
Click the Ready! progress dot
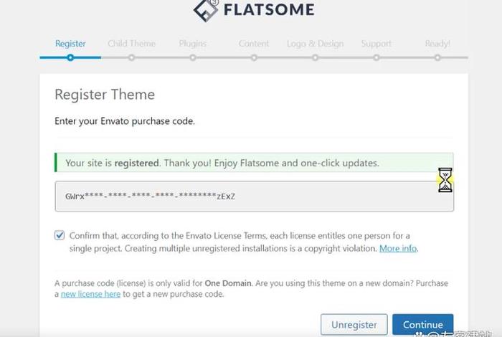pos(437,57)
